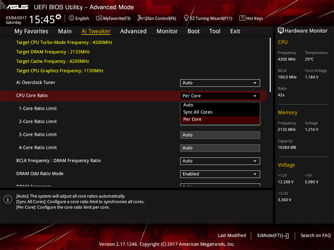
Task: Click the settings gear icon beside the clock
Action: (x=58, y=17)
